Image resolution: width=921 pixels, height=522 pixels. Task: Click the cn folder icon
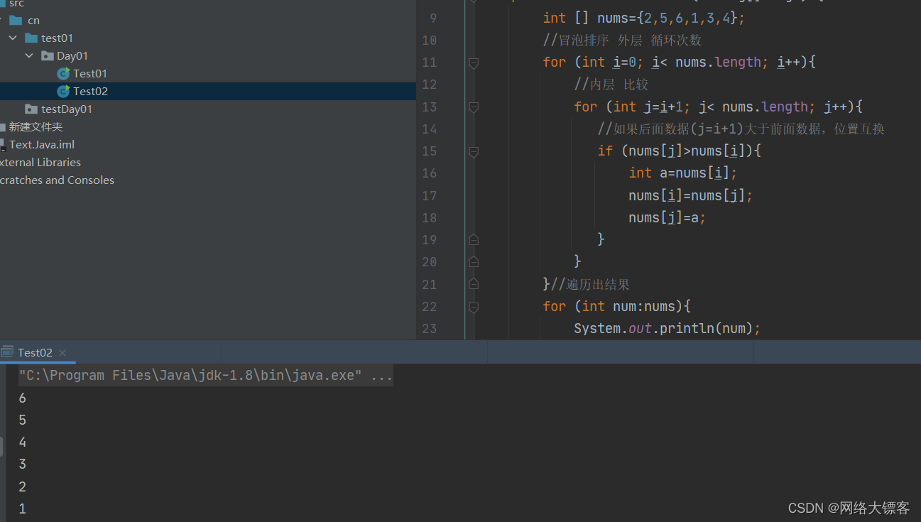(x=16, y=20)
